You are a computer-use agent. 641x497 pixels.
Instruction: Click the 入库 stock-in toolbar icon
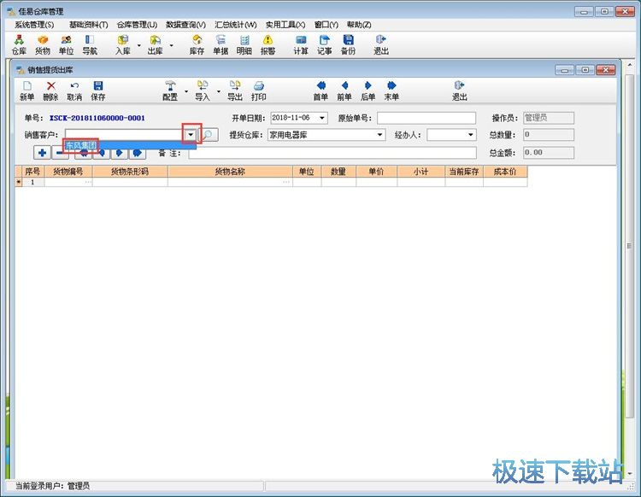point(122,44)
